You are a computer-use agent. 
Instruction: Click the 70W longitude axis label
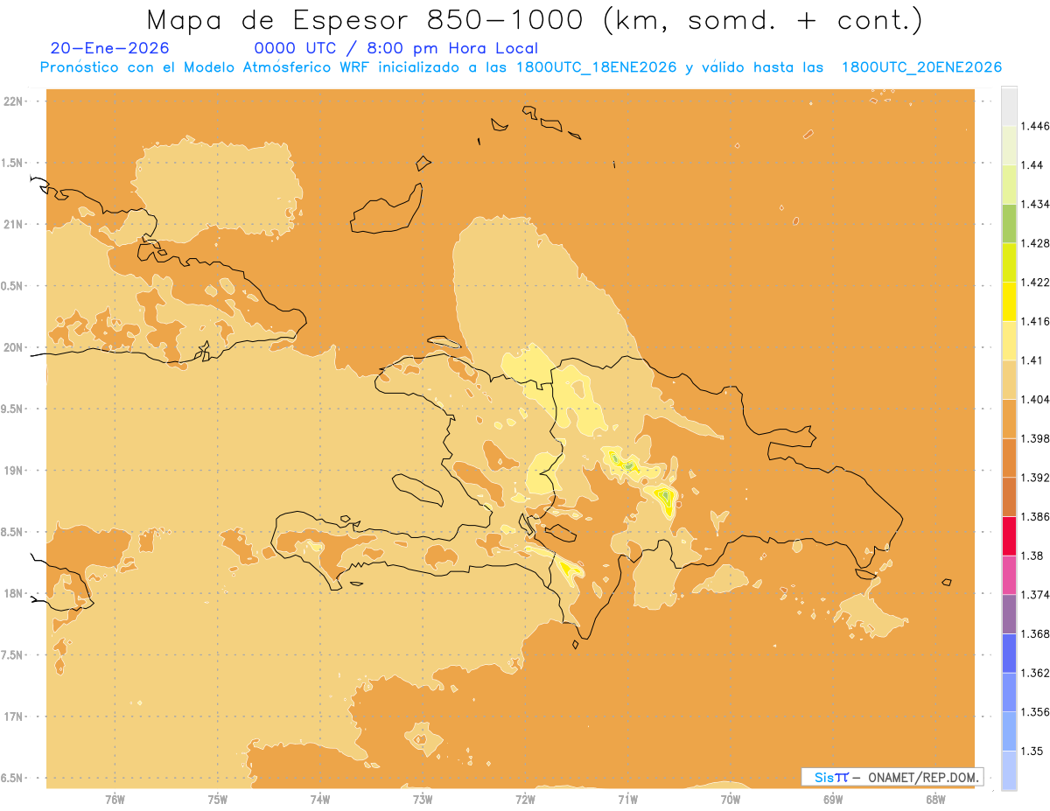[731, 799]
